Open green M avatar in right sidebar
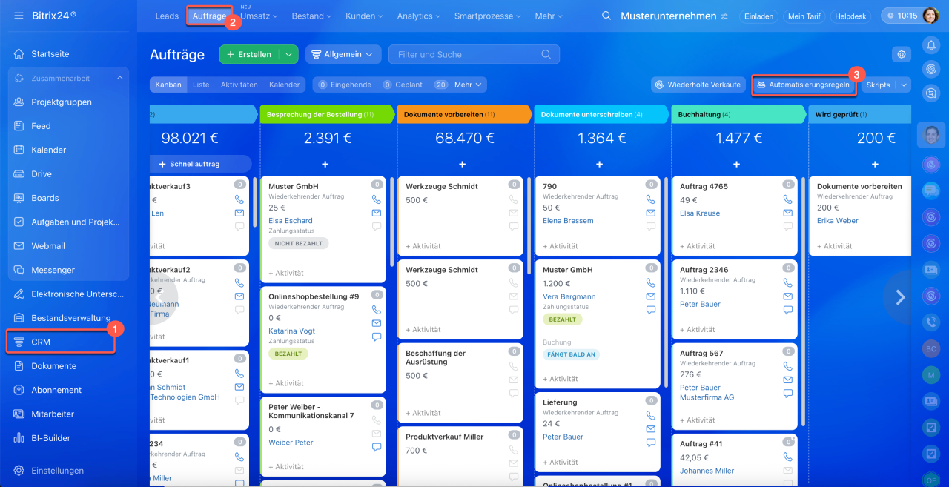This screenshot has width=949, height=487. click(931, 375)
